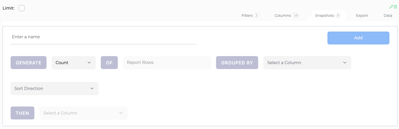The height and width of the screenshot is (129, 399).
Task: Click the green pencil edit icon
Action: pyautogui.click(x=391, y=7)
